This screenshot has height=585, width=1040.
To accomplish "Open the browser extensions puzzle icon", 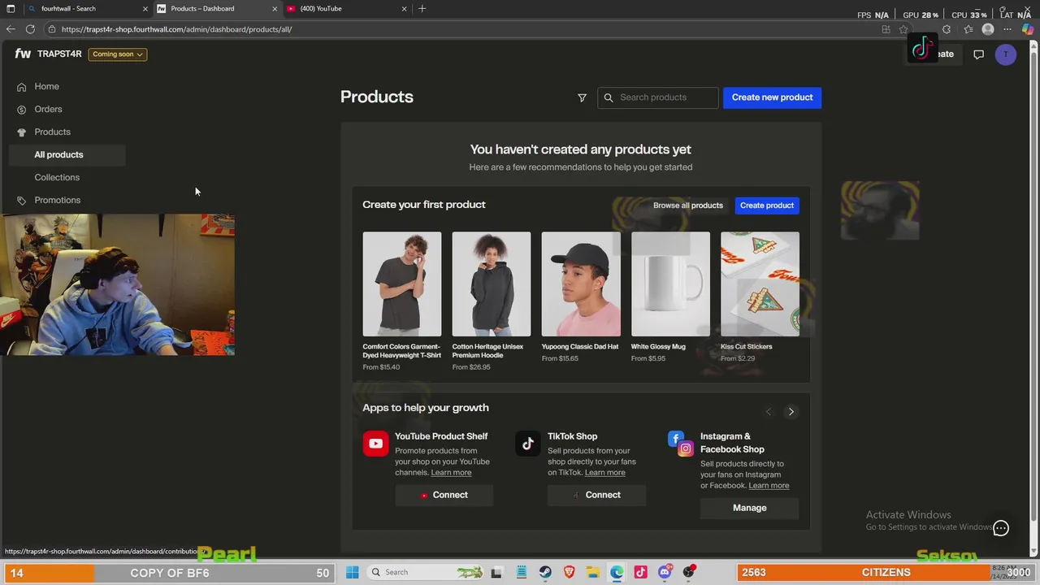I will (x=947, y=29).
